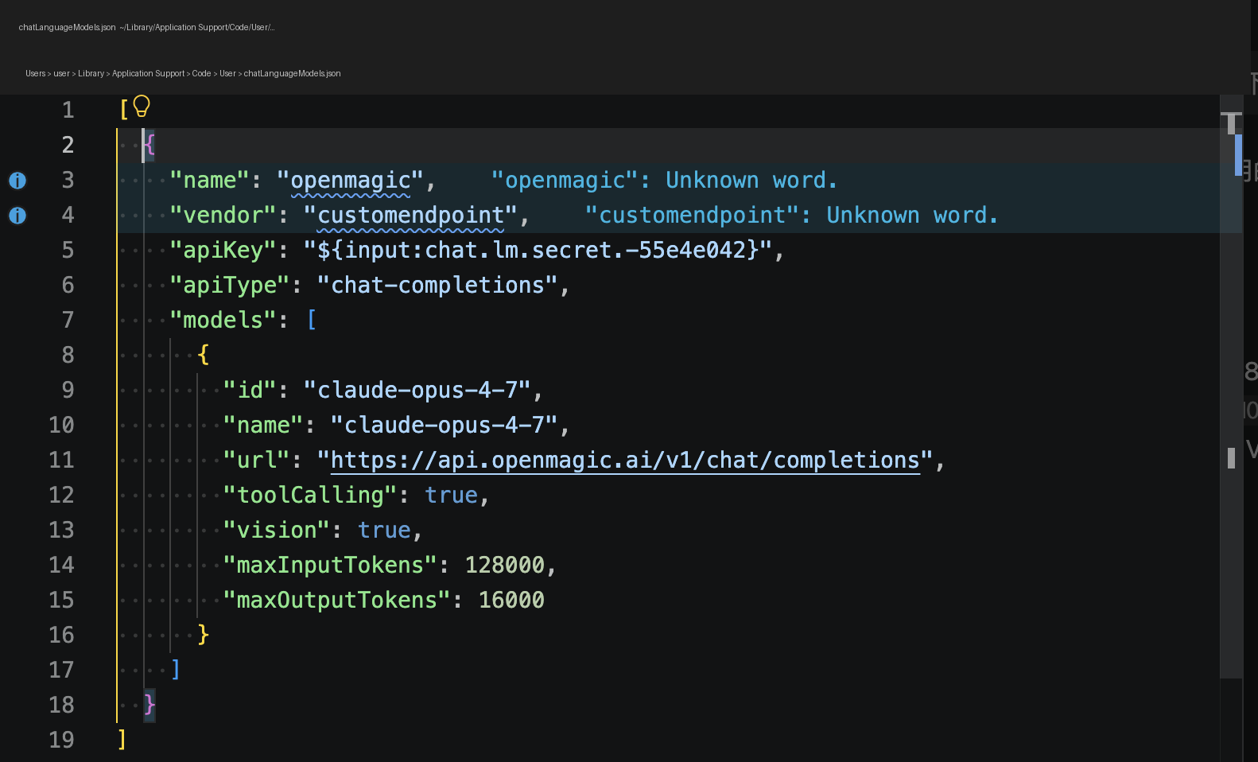Click the purple opening brace on line 2

click(x=149, y=145)
